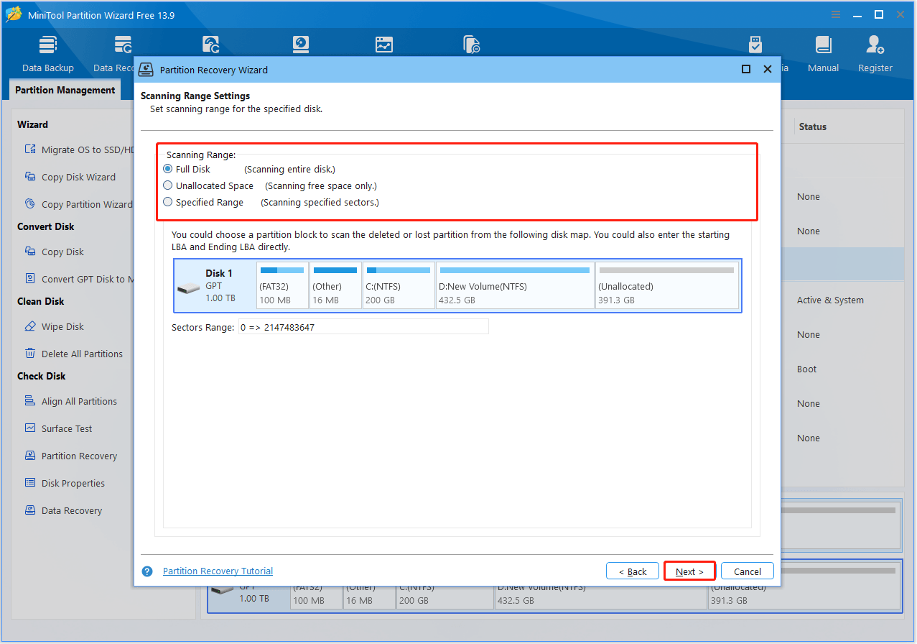Image resolution: width=917 pixels, height=644 pixels.
Task: Click Bootable Media USB icon
Action: 755,45
